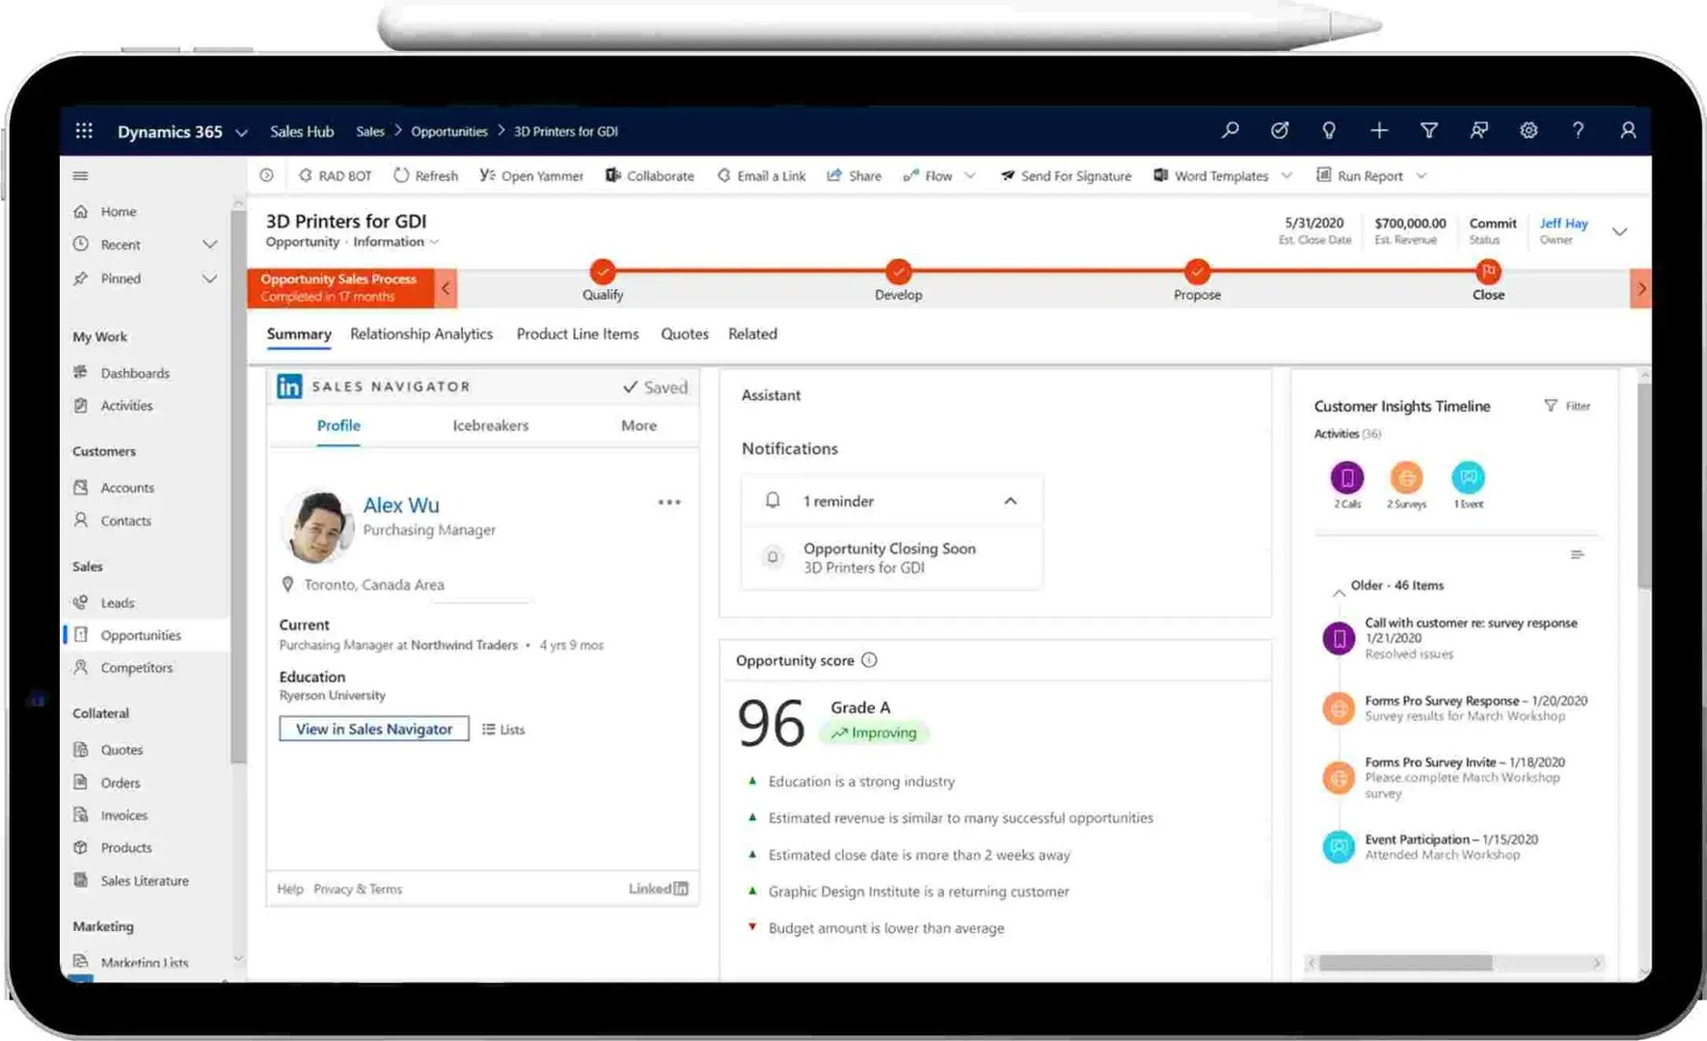Open the Dynamics 365 app launcher waffle icon
1707x1041 pixels.
pyautogui.click(x=84, y=130)
